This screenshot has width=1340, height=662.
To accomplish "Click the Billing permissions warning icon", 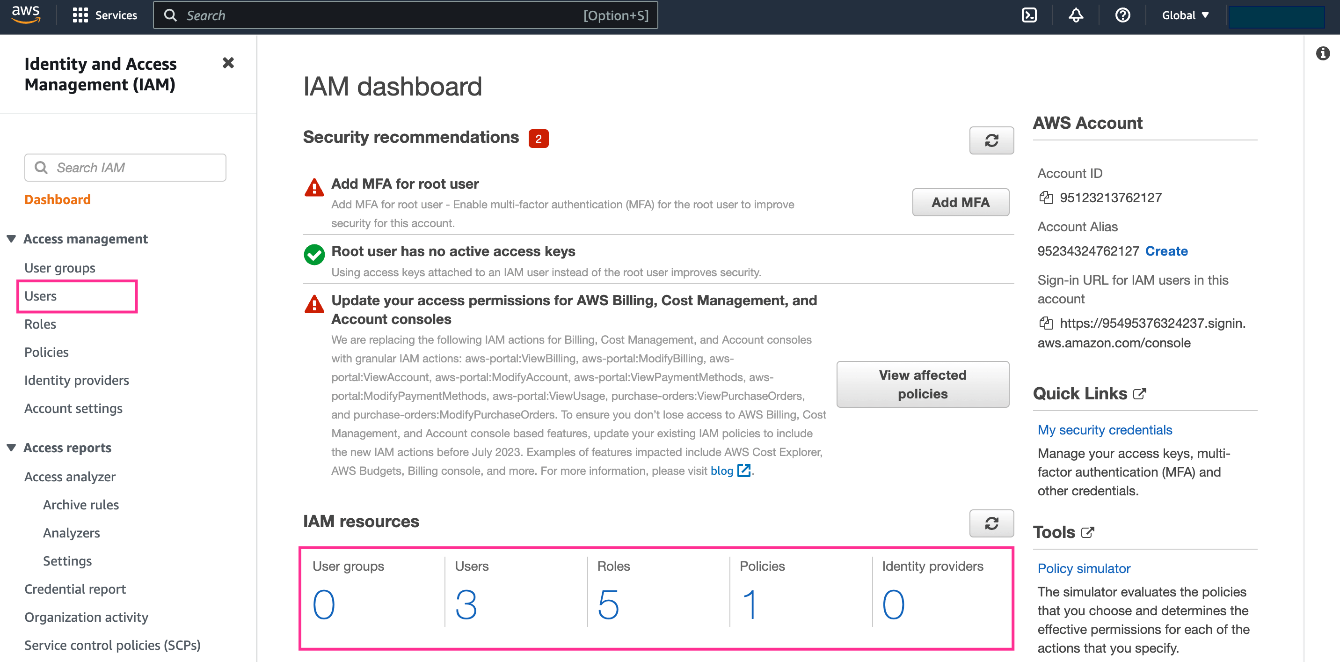I will tap(314, 304).
